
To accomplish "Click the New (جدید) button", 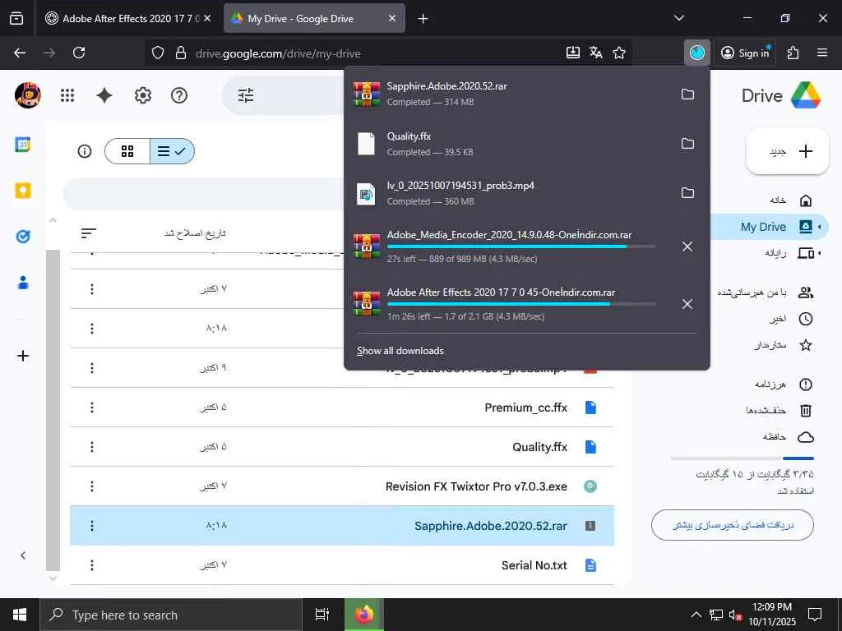I will (788, 151).
